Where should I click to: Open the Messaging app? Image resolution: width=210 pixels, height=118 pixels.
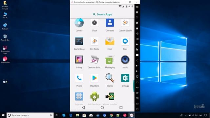point(110,60)
